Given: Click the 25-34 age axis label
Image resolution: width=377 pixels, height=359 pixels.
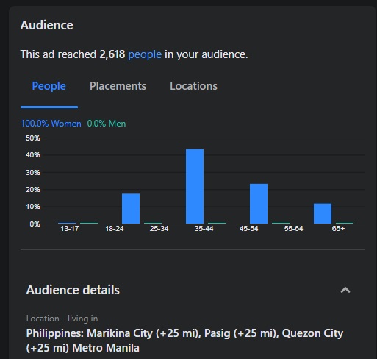Looking at the screenshot, I should [x=159, y=229].
